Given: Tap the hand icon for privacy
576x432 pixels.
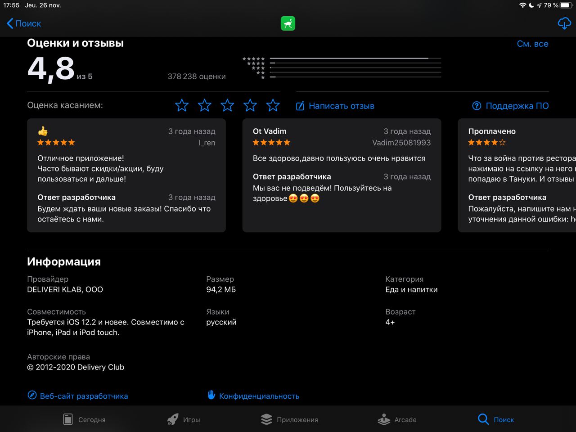Looking at the screenshot, I should coord(211,395).
